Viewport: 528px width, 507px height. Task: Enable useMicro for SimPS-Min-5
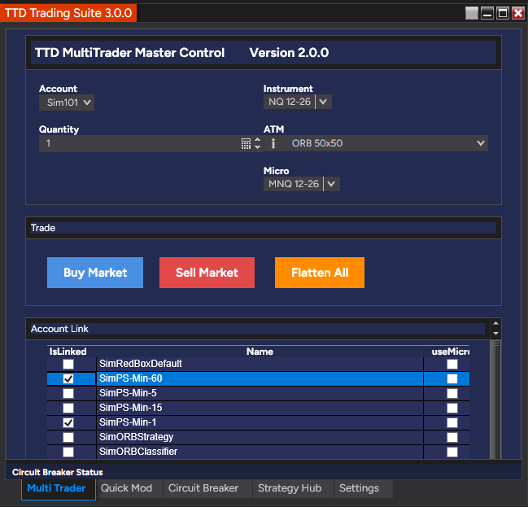tap(452, 393)
